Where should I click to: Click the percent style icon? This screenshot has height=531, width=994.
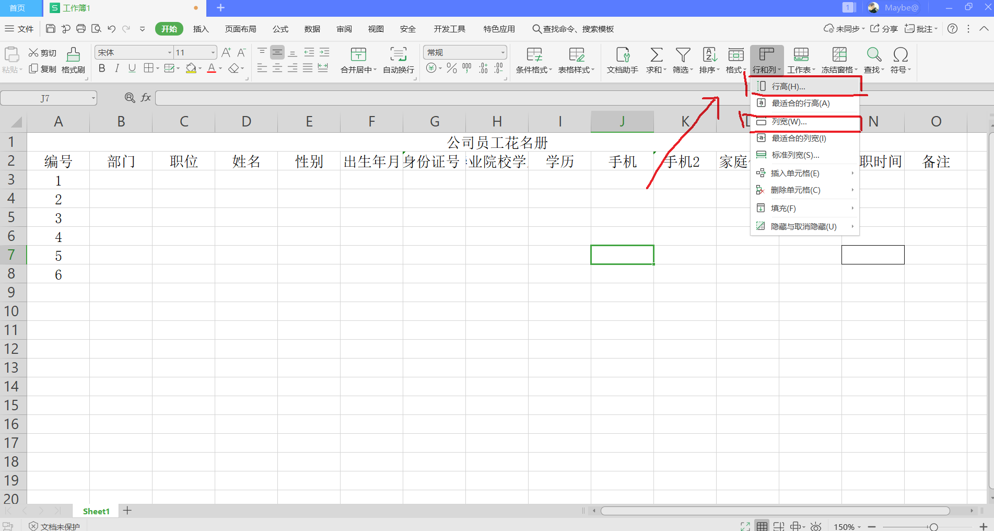[452, 68]
